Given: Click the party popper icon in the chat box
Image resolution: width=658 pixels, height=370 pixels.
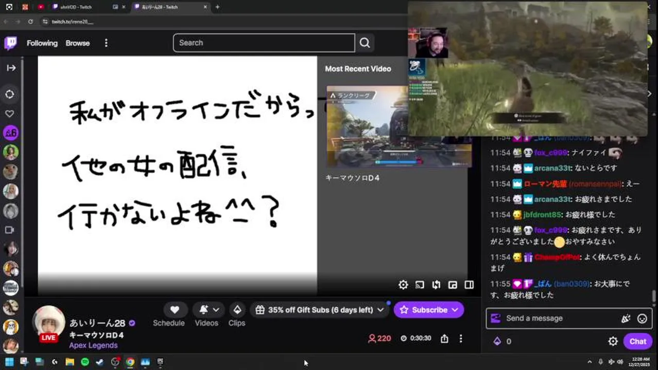Looking at the screenshot, I should coord(626,319).
